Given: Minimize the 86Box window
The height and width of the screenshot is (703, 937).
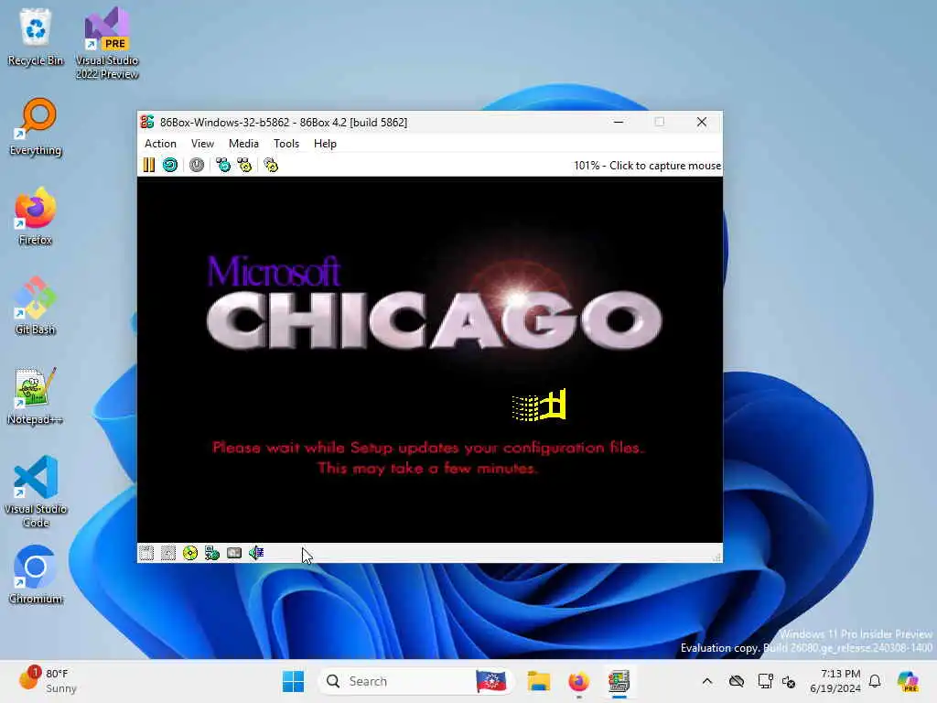Looking at the screenshot, I should coord(619,122).
